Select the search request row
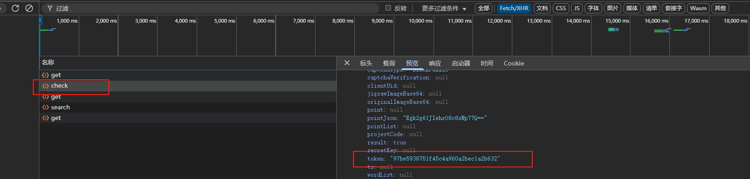 point(188,107)
